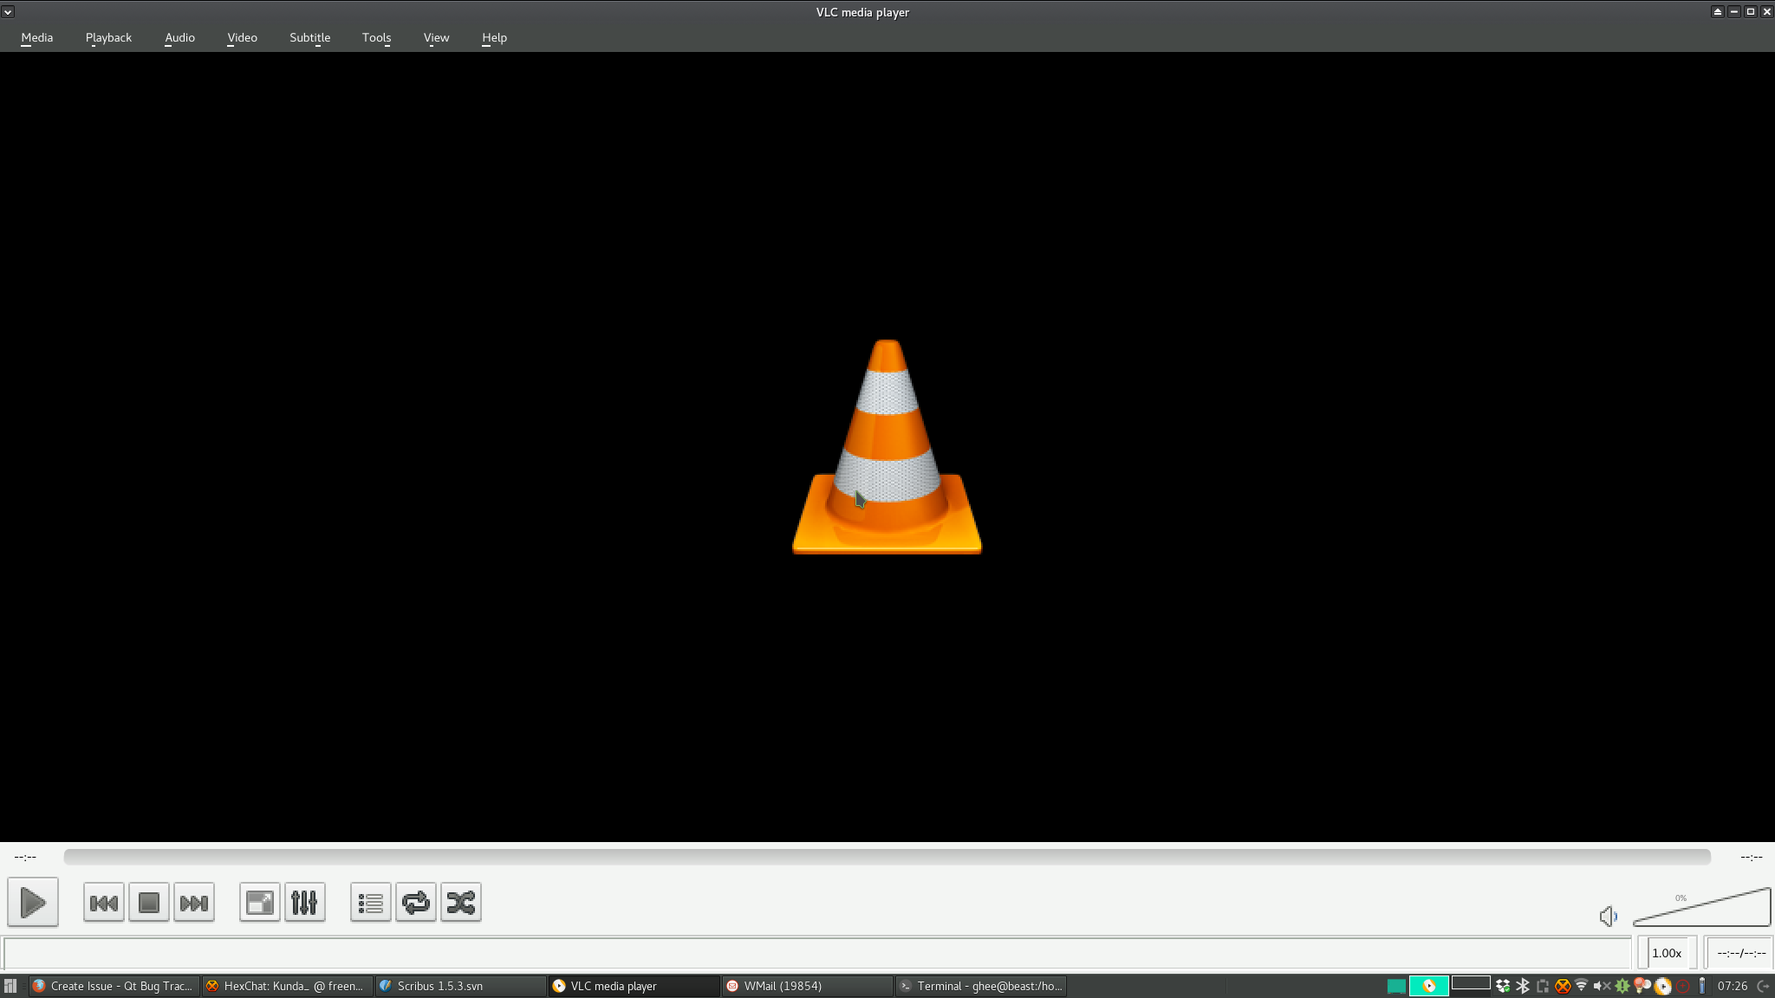Click the seek position bar
This screenshot has width=1775, height=998.
click(x=887, y=857)
